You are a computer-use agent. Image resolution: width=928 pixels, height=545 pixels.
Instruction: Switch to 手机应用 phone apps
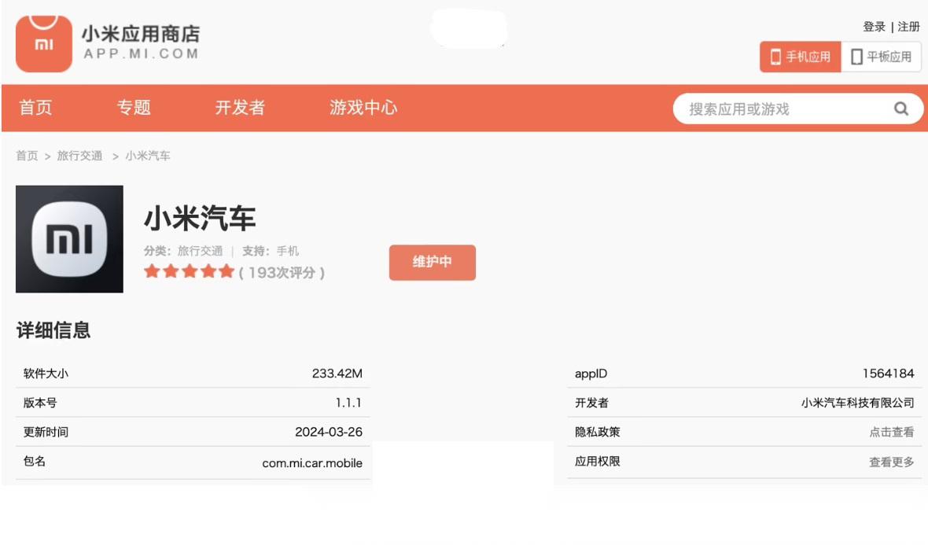[800, 57]
